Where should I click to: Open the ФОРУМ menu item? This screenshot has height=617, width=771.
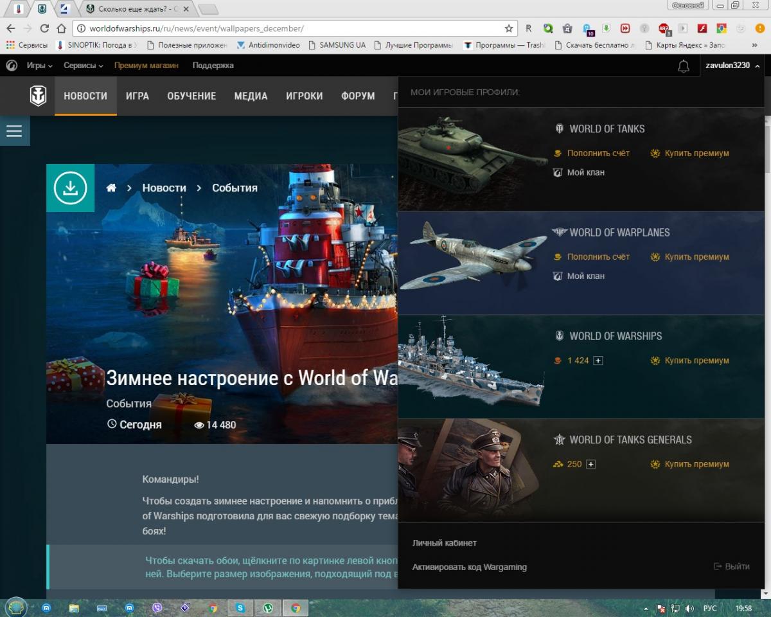pyautogui.click(x=359, y=96)
